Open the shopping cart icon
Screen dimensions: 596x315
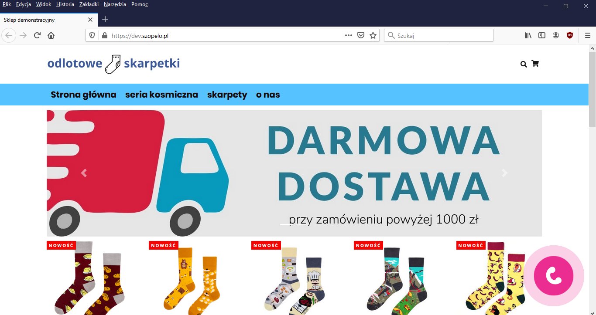[x=535, y=64]
